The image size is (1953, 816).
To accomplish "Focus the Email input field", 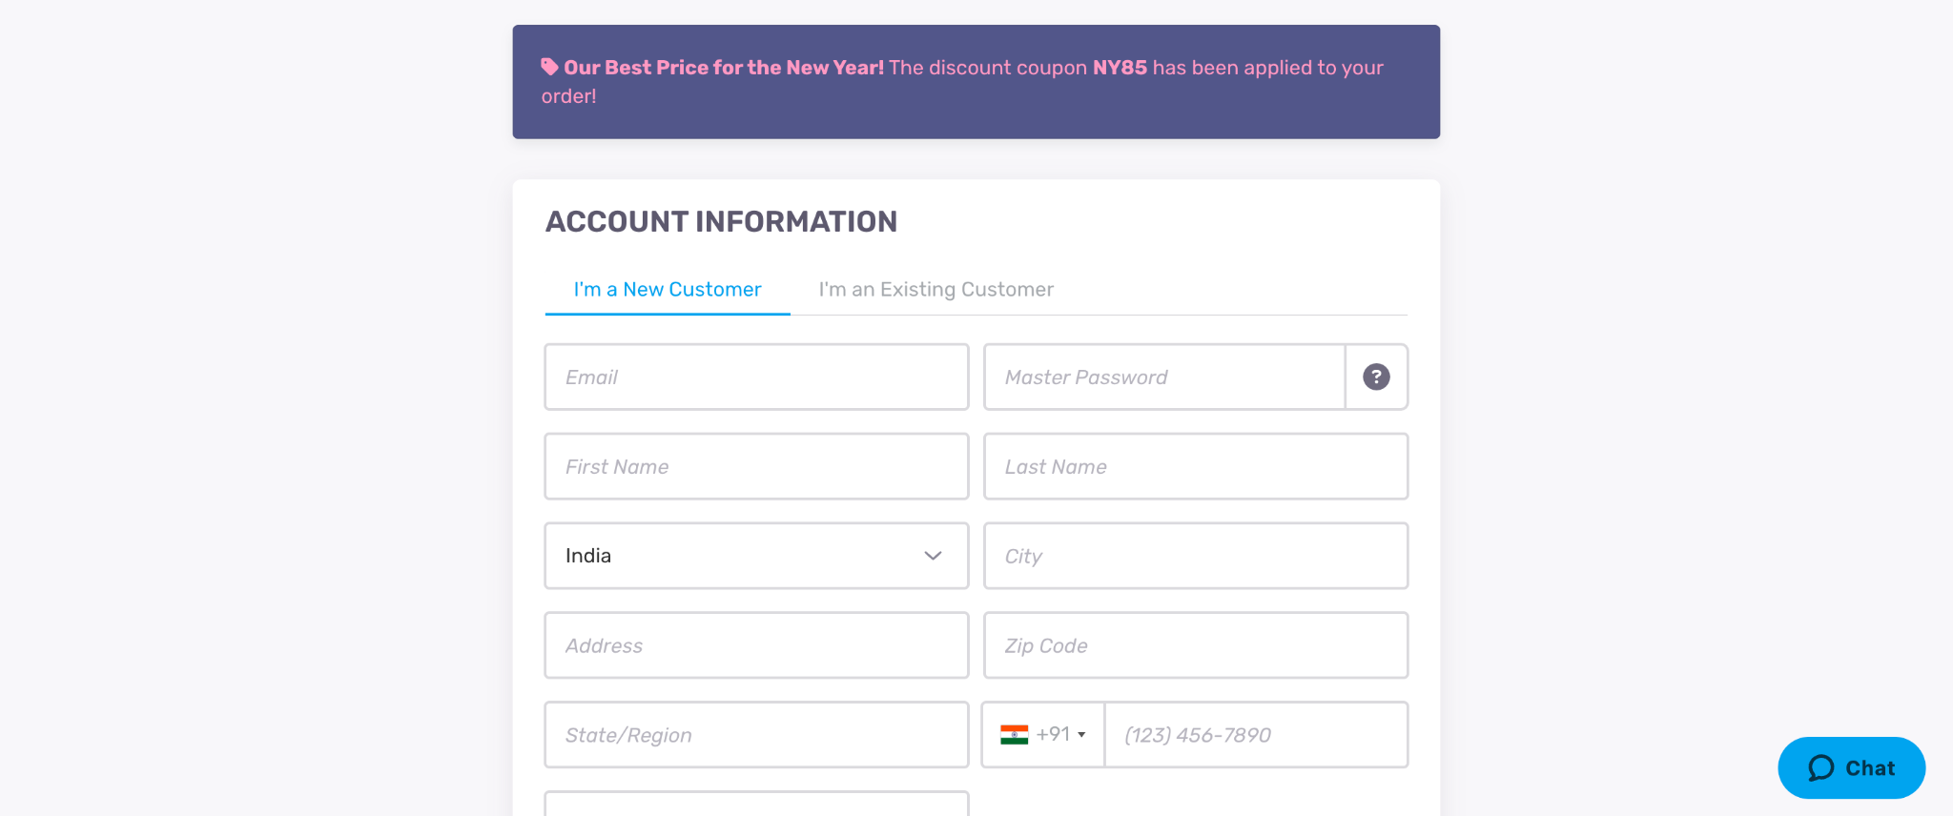I will (755, 377).
